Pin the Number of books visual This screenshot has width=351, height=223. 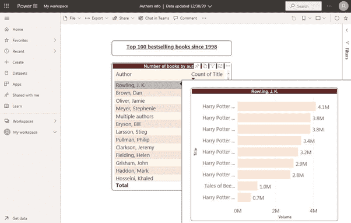197,66
